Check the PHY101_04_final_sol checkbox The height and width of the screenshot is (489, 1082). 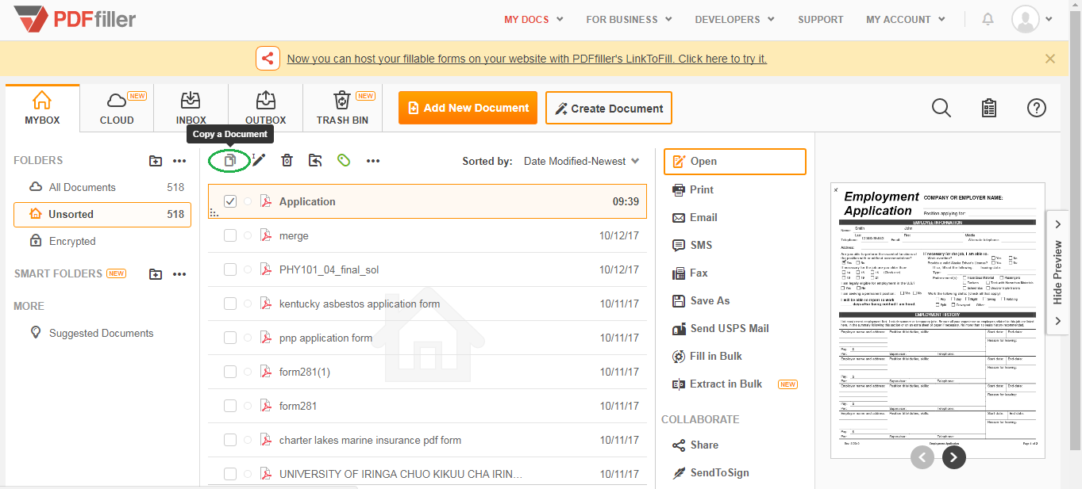pyautogui.click(x=230, y=269)
